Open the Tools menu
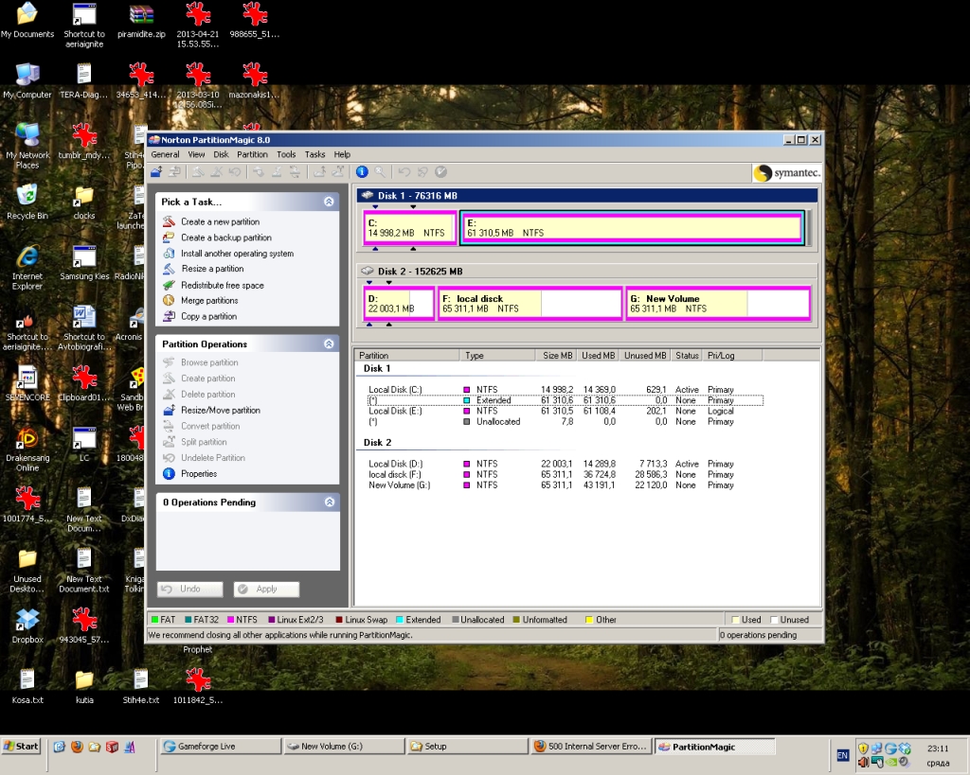This screenshot has width=970, height=775. tap(286, 154)
